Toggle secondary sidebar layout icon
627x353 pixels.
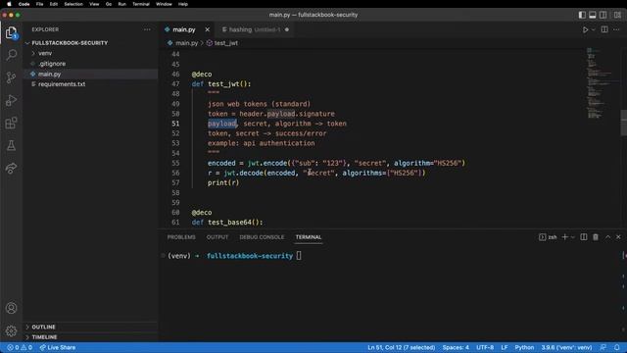coord(603,15)
